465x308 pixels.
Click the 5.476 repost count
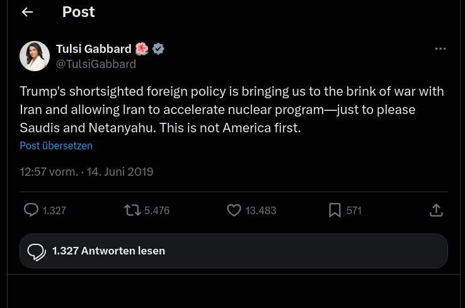coord(157,210)
